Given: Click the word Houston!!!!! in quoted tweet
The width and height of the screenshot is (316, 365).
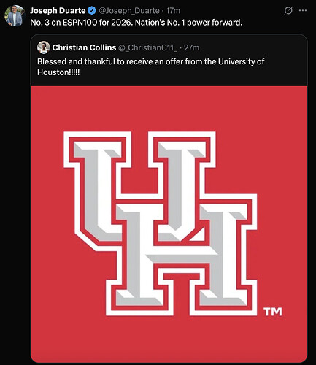Looking at the screenshot, I should 58,72.
